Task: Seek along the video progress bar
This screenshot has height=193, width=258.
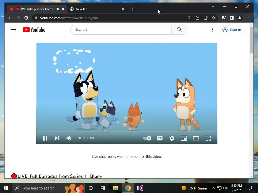Action: (x=127, y=132)
